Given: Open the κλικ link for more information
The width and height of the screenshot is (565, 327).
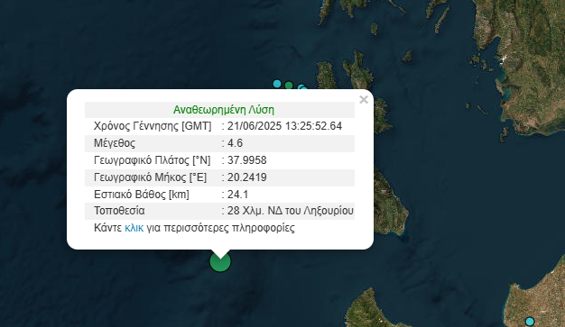Looking at the screenshot, I should (134, 228).
